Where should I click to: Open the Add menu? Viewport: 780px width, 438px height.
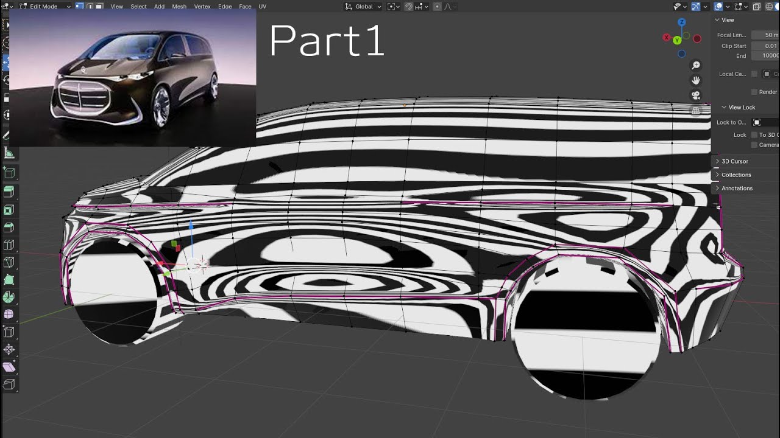tap(159, 6)
